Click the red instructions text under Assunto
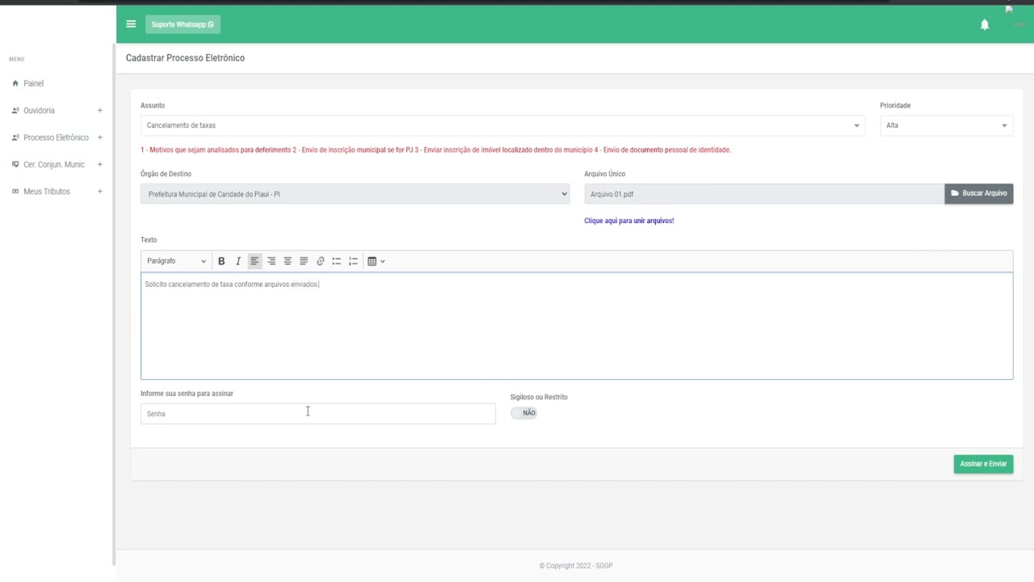This screenshot has height=582, width=1034. pos(435,150)
